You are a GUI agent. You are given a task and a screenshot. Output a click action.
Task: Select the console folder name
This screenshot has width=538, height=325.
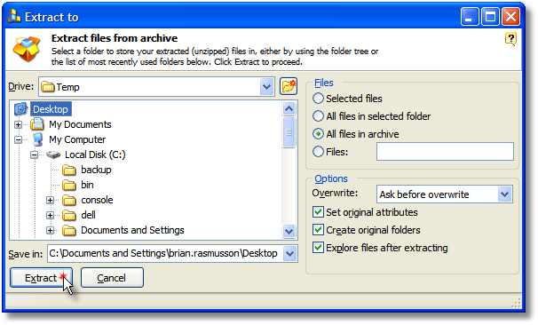(x=97, y=200)
